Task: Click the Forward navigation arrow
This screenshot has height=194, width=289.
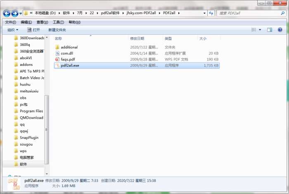Action: pyautogui.click(x=15, y=13)
